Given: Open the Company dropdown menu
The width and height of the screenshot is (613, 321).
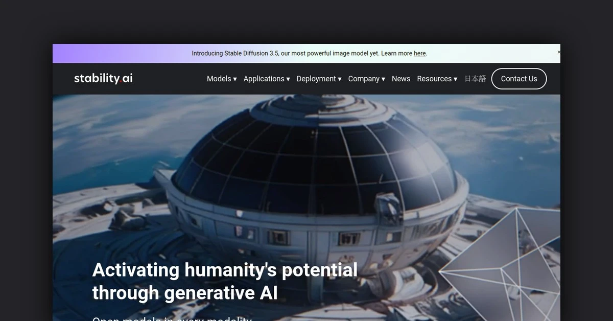Looking at the screenshot, I should (x=366, y=79).
